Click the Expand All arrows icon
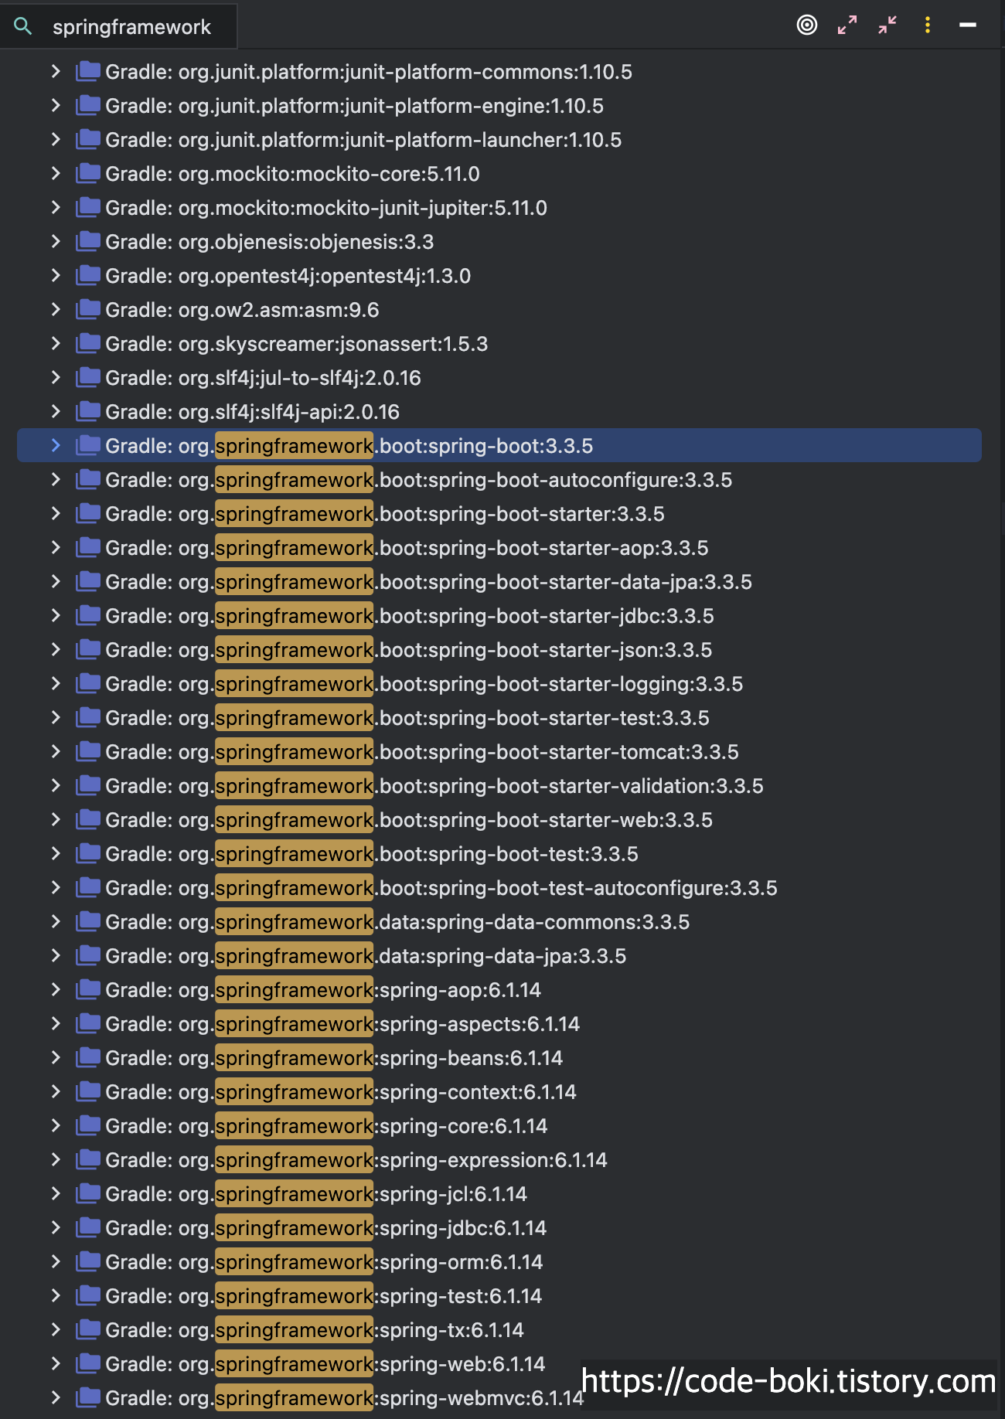This screenshot has height=1419, width=1005. point(847,25)
